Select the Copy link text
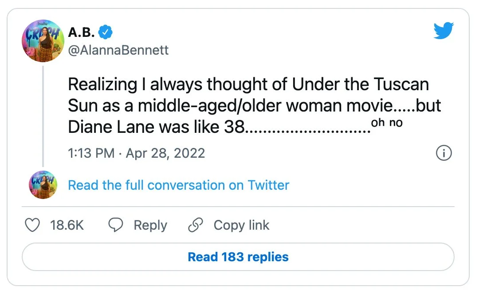The image size is (479, 295). click(x=241, y=225)
